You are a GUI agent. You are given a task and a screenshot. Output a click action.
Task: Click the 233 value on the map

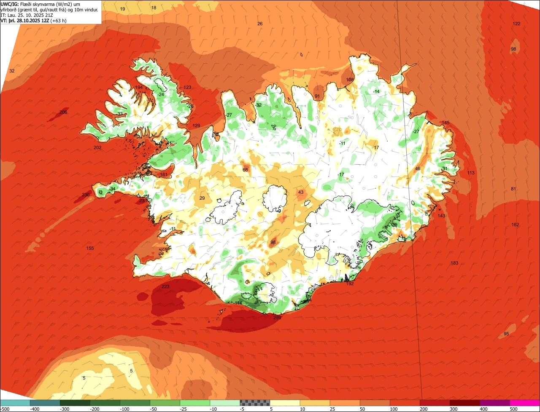tap(143, 201)
